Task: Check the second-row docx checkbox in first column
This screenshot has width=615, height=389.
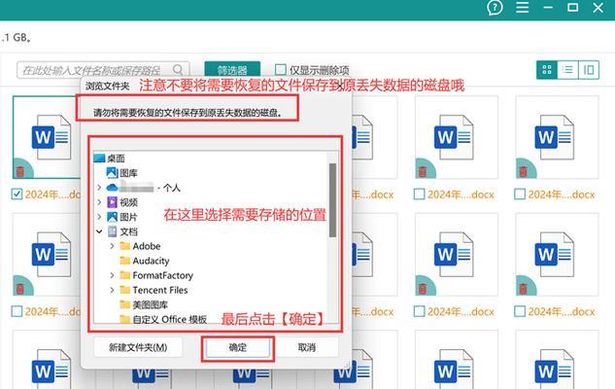Action: [17, 311]
